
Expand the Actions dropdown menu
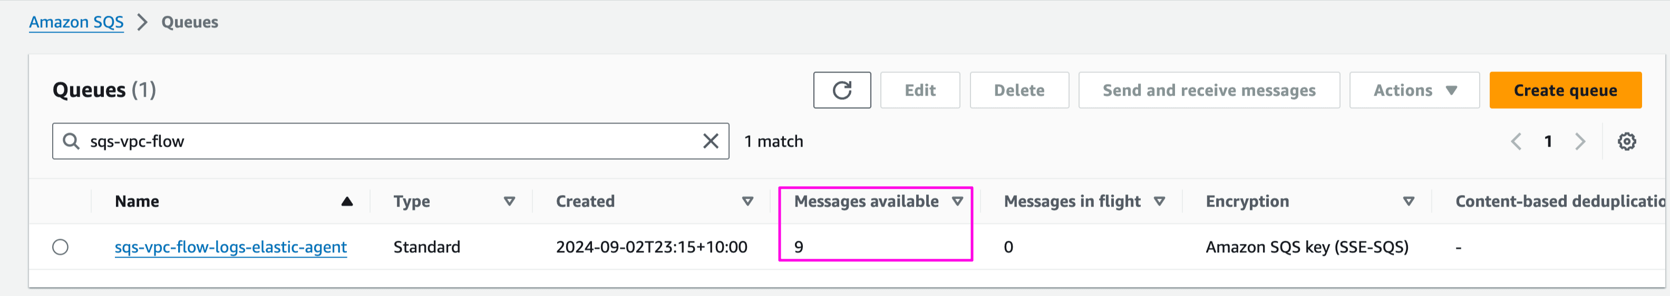(x=1414, y=90)
